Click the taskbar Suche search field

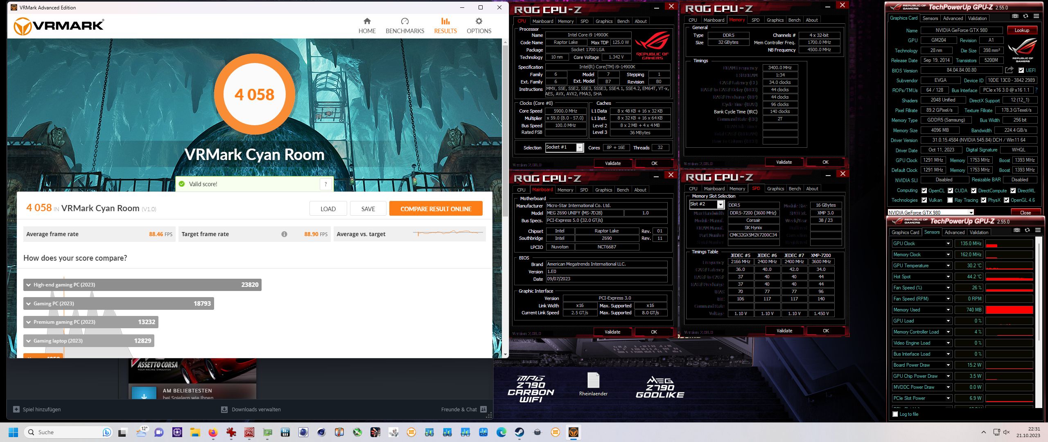point(68,432)
